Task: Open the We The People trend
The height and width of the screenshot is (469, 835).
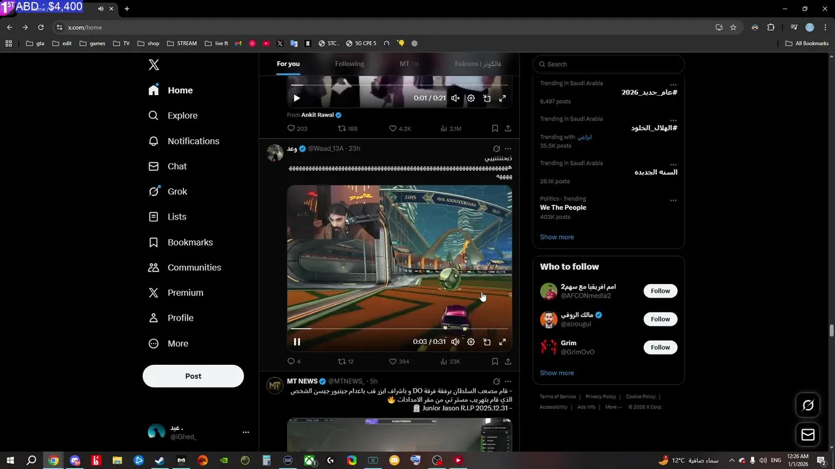Action: pos(563,208)
